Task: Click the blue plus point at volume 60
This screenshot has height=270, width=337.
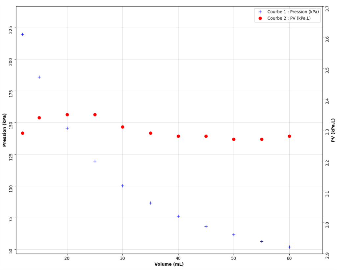Action: pyautogui.click(x=289, y=247)
